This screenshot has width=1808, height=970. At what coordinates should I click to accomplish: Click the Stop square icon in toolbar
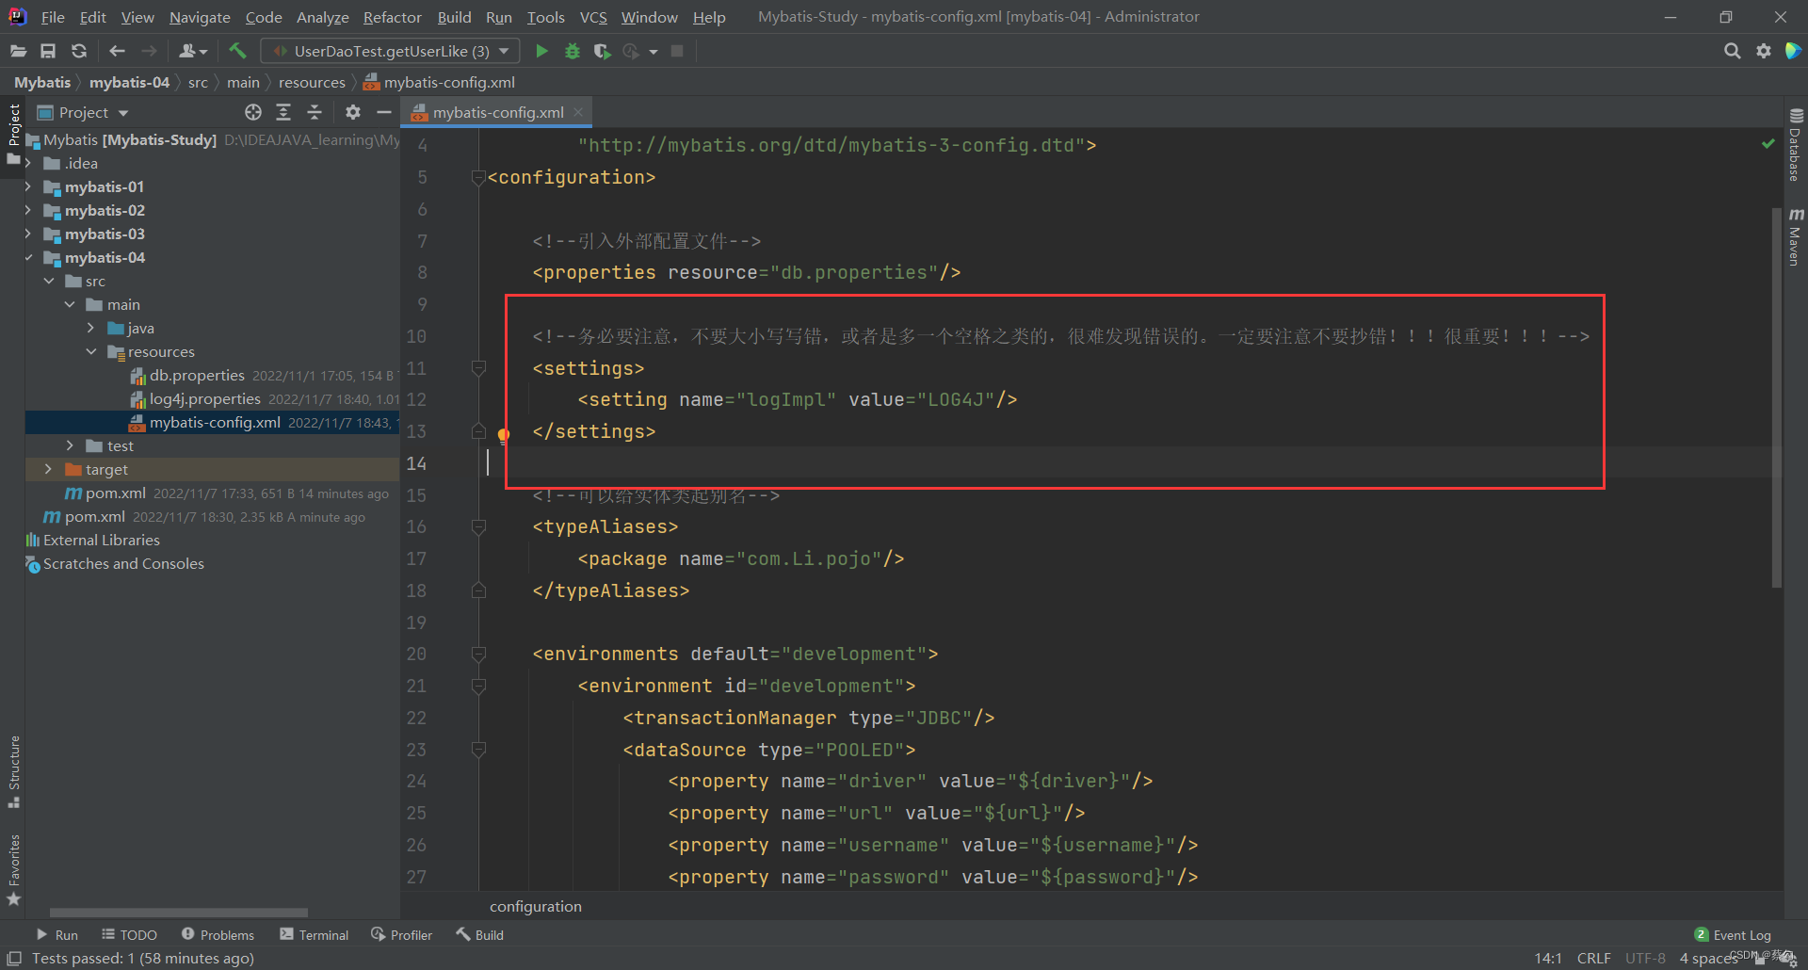(677, 51)
